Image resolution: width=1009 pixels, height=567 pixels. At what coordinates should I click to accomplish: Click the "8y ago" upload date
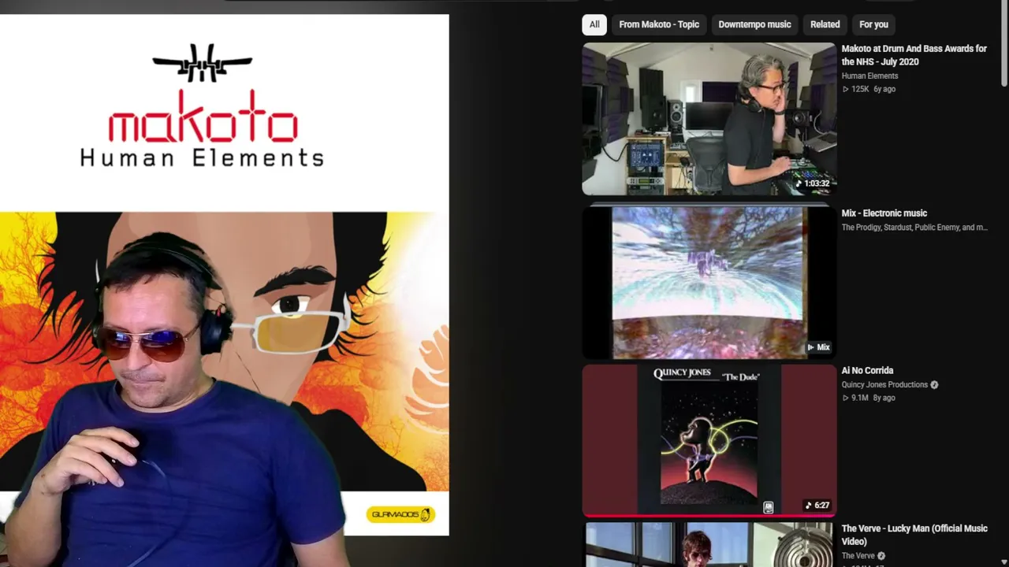tap(884, 398)
